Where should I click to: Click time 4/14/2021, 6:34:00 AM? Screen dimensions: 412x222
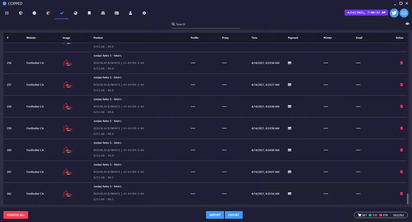(265, 150)
